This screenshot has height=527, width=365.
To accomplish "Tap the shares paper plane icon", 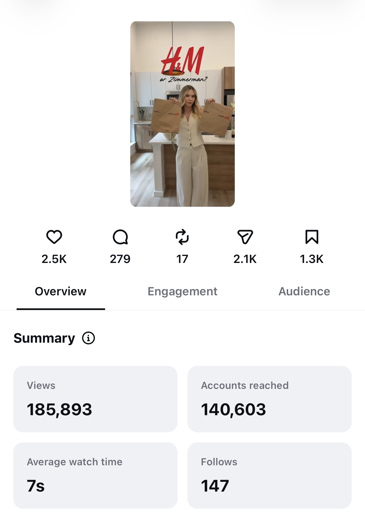I will [x=245, y=237].
